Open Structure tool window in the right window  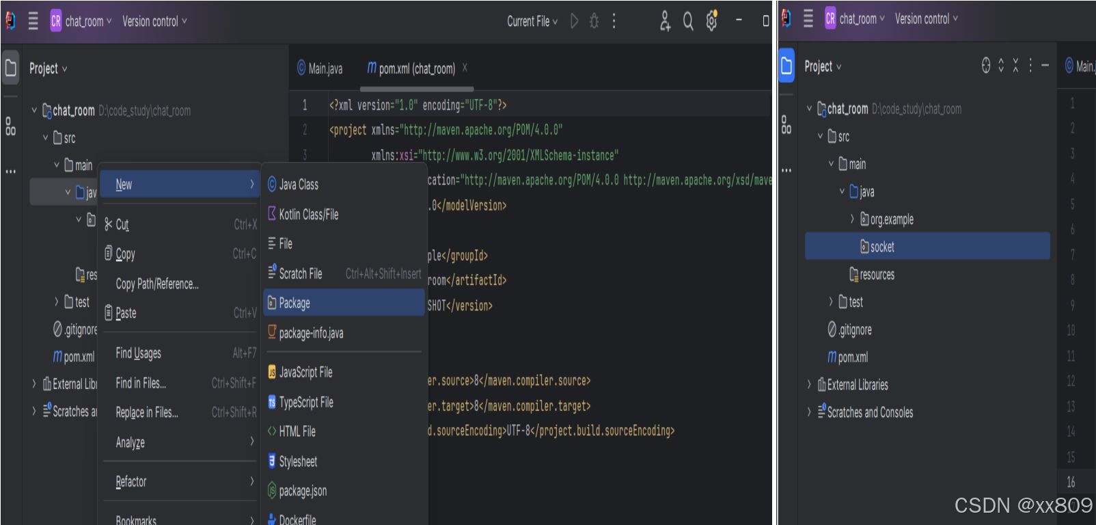786,124
